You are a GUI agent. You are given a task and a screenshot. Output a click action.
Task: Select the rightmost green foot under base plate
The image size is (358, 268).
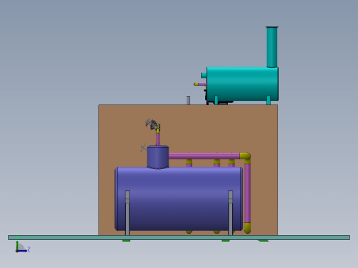coord(263,241)
